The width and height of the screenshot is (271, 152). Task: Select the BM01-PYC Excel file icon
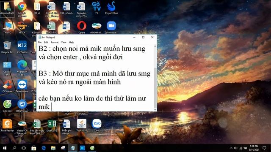52,27
